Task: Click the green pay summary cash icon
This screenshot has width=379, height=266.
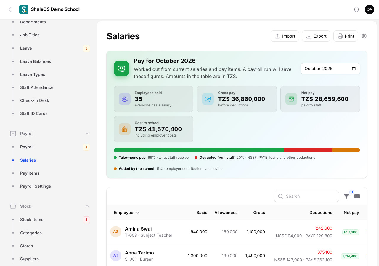Action: tap(121, 69)
